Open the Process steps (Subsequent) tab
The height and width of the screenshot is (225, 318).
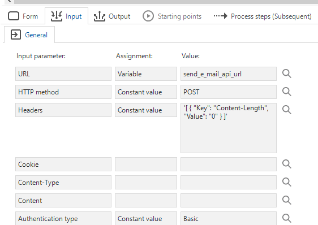pyautogui.click(x=263, y=16)
